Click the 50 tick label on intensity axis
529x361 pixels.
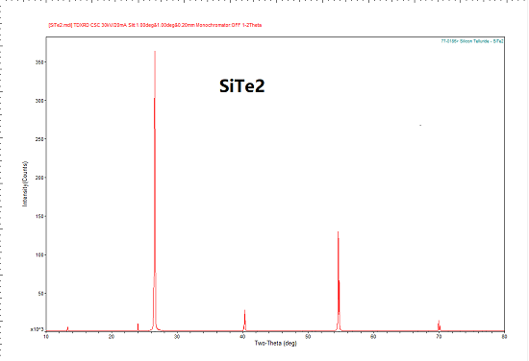pos(41,294)
